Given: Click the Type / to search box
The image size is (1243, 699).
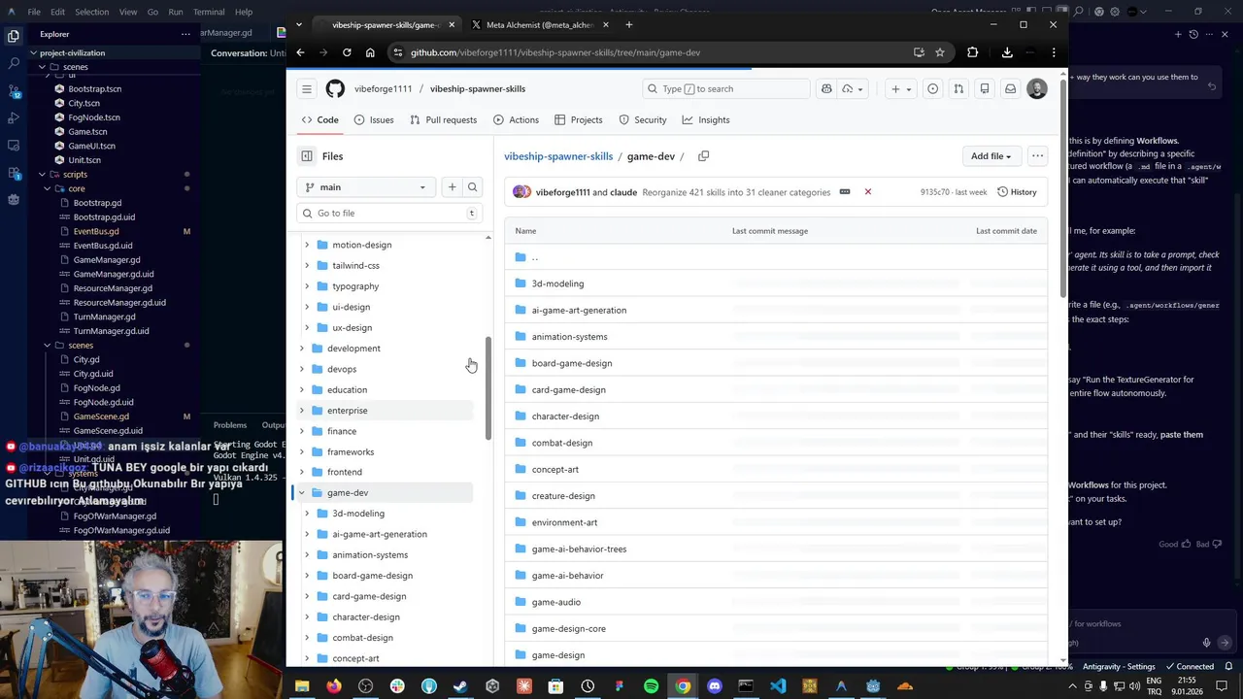Looking at the screenshot, I should (725, 88).
